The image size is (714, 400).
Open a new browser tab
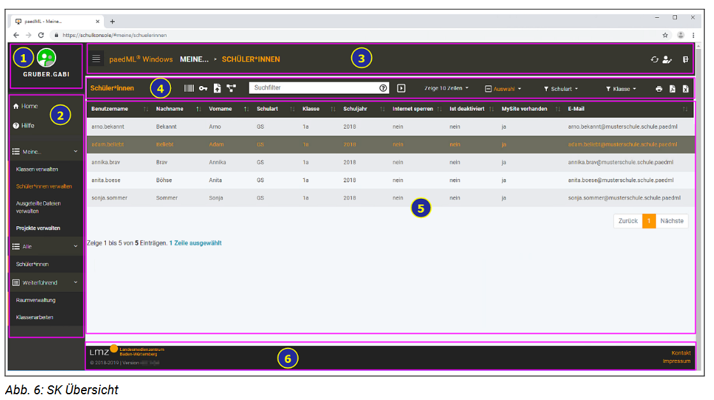pyautogui.click(x=112, y=22)
